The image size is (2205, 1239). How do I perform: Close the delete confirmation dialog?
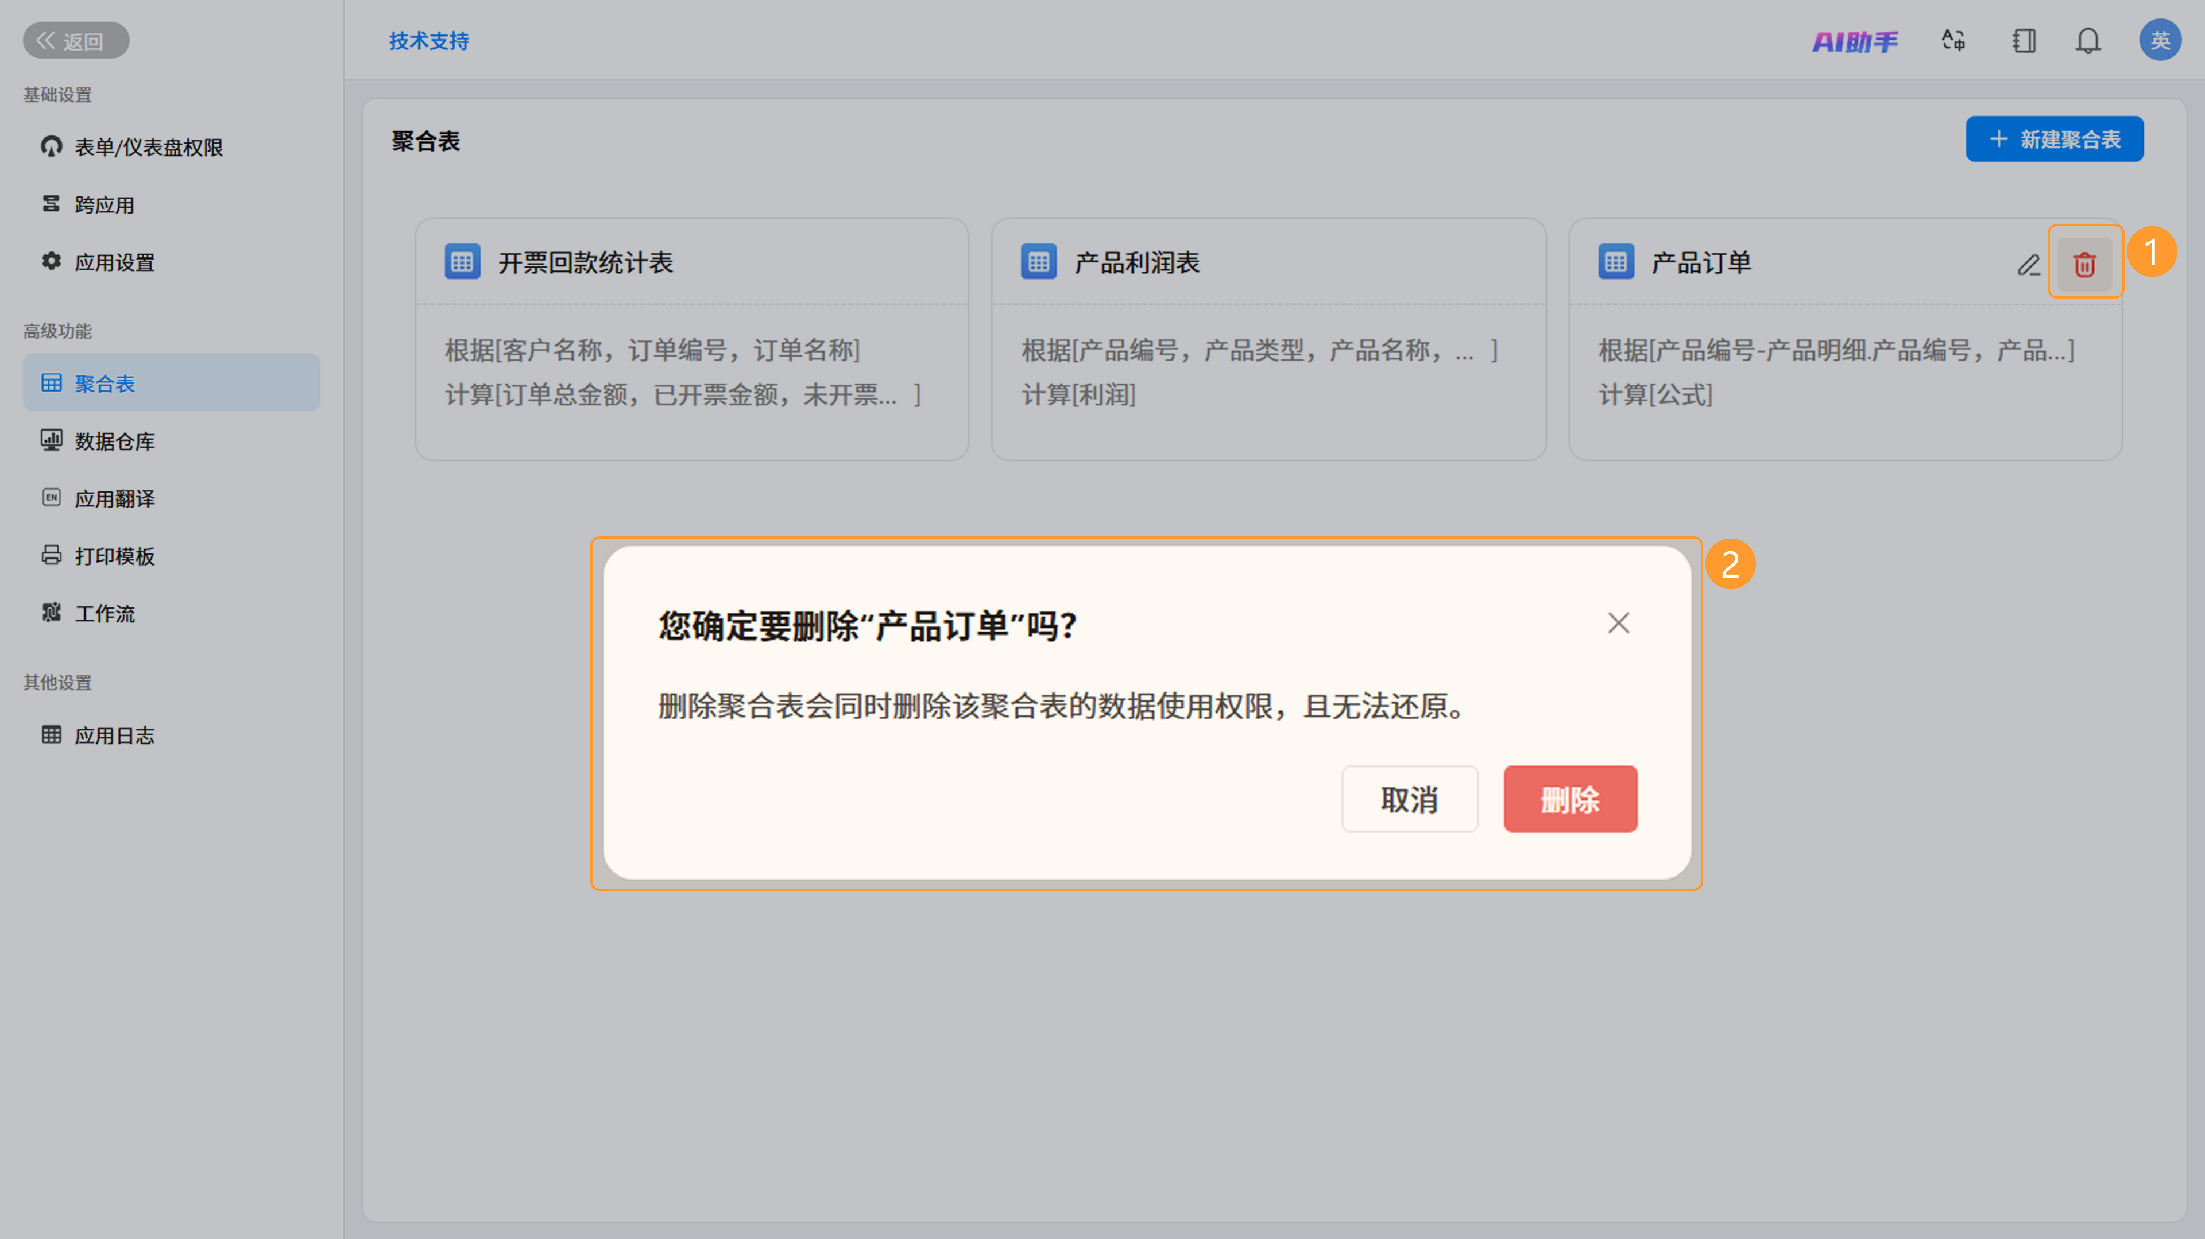pyautogui.click(x=1618, y=623)
